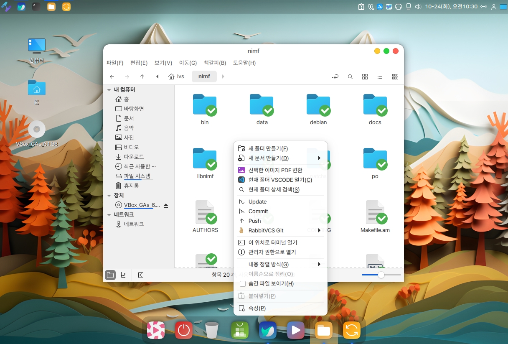
Task: Enable 숨긴 파일 보이기 checkbox
Action: point(242,284)
